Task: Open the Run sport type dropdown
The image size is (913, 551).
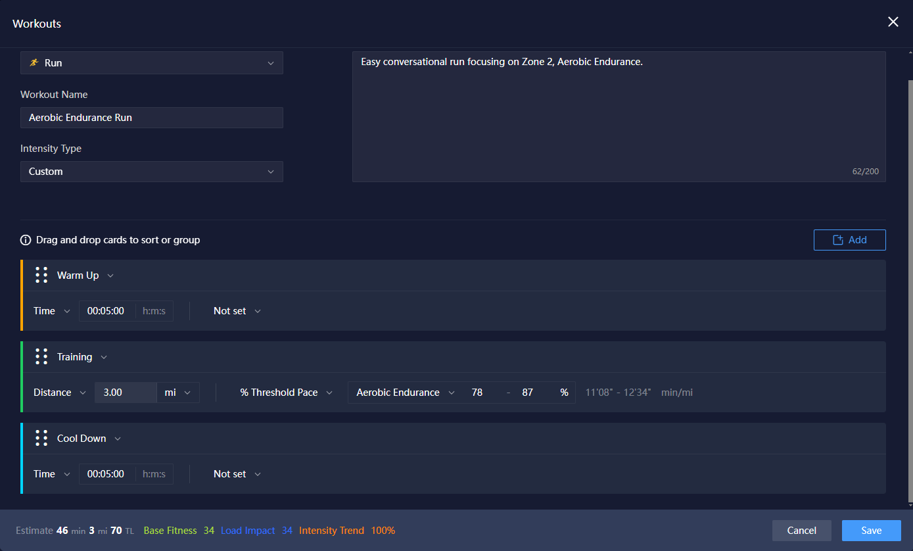Action: [152, 63]
